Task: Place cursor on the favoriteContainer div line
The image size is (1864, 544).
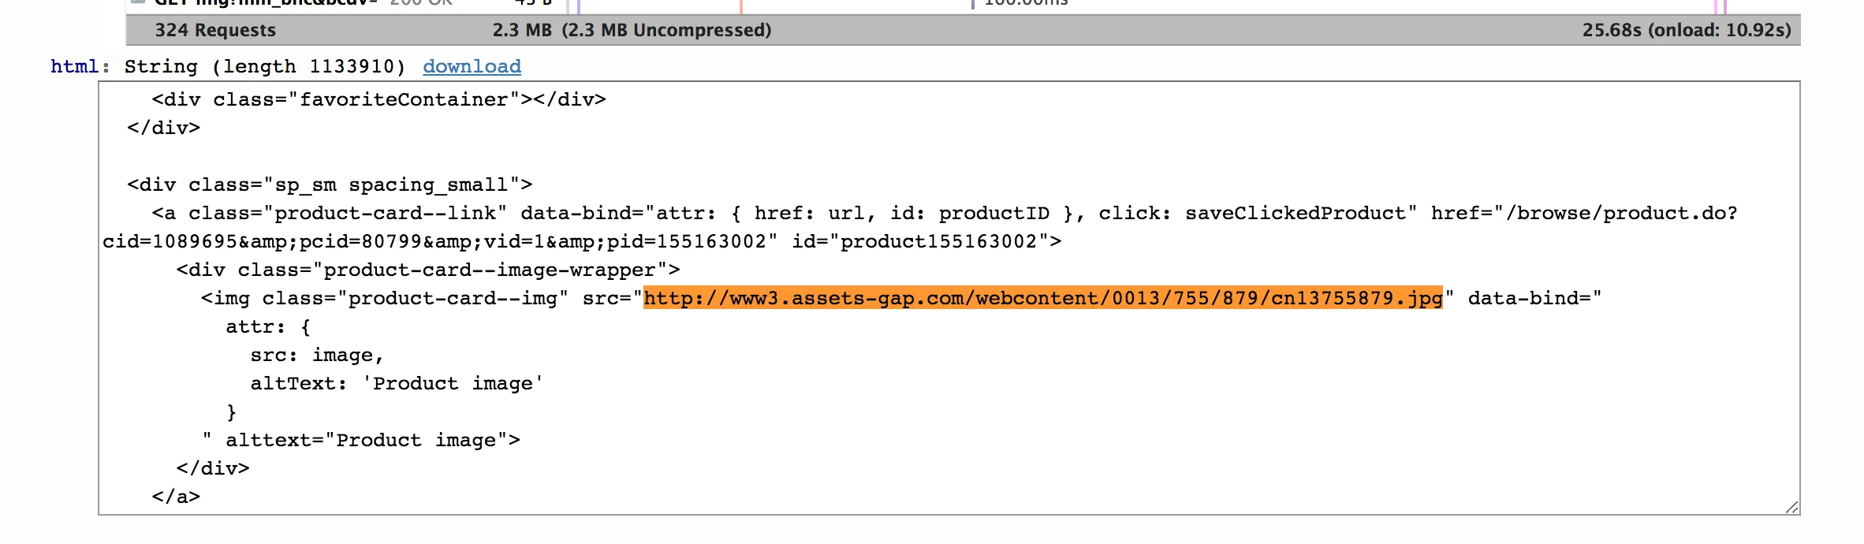Action: coord(378,99)
